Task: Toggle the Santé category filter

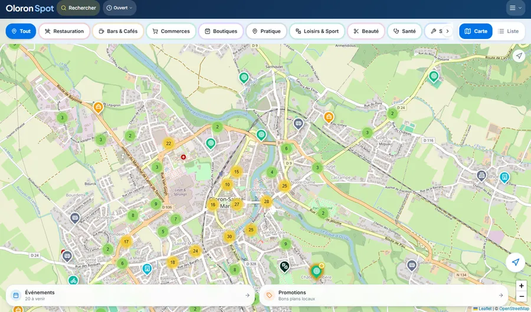Action: 404,31
